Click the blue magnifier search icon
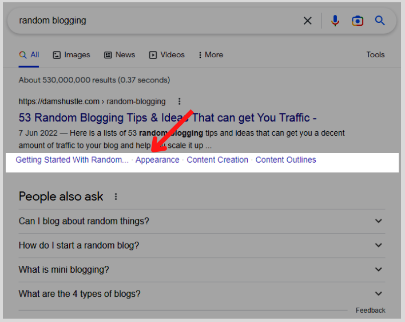405x322 pixels. 380,21
